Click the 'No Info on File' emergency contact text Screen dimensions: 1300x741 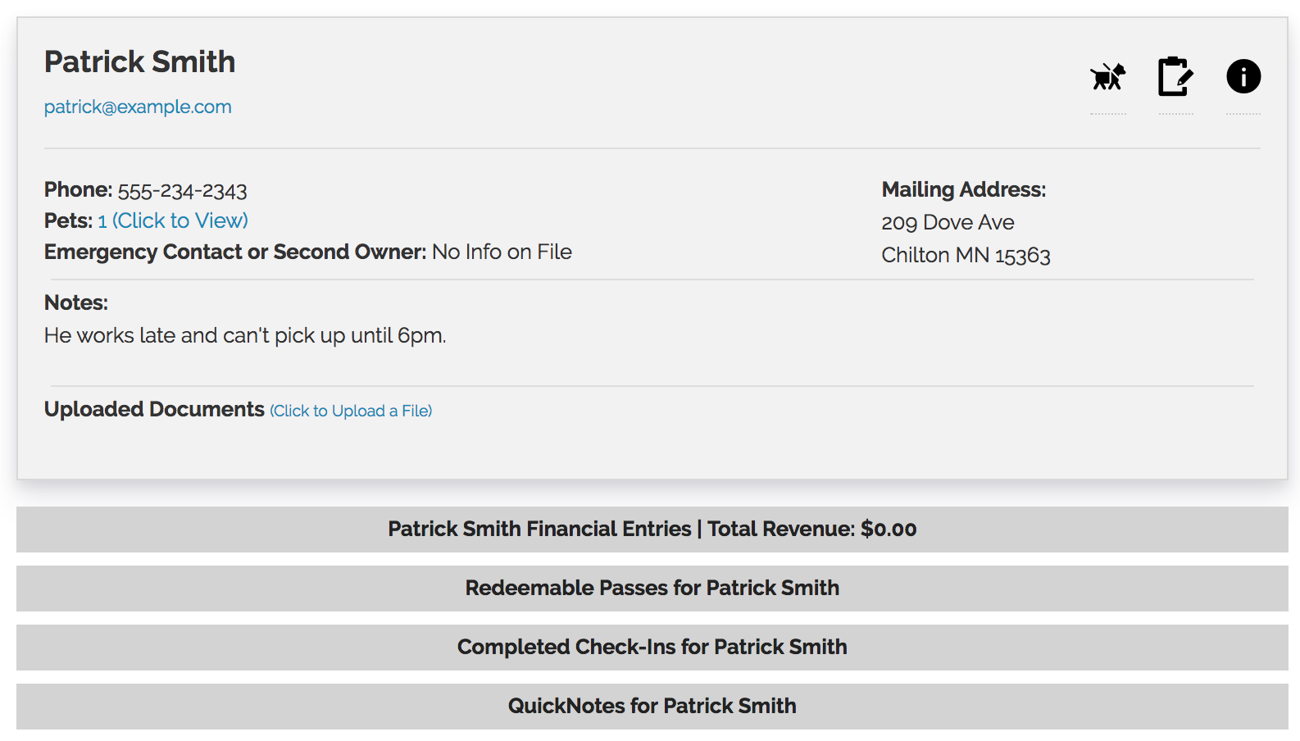point(502,252)
